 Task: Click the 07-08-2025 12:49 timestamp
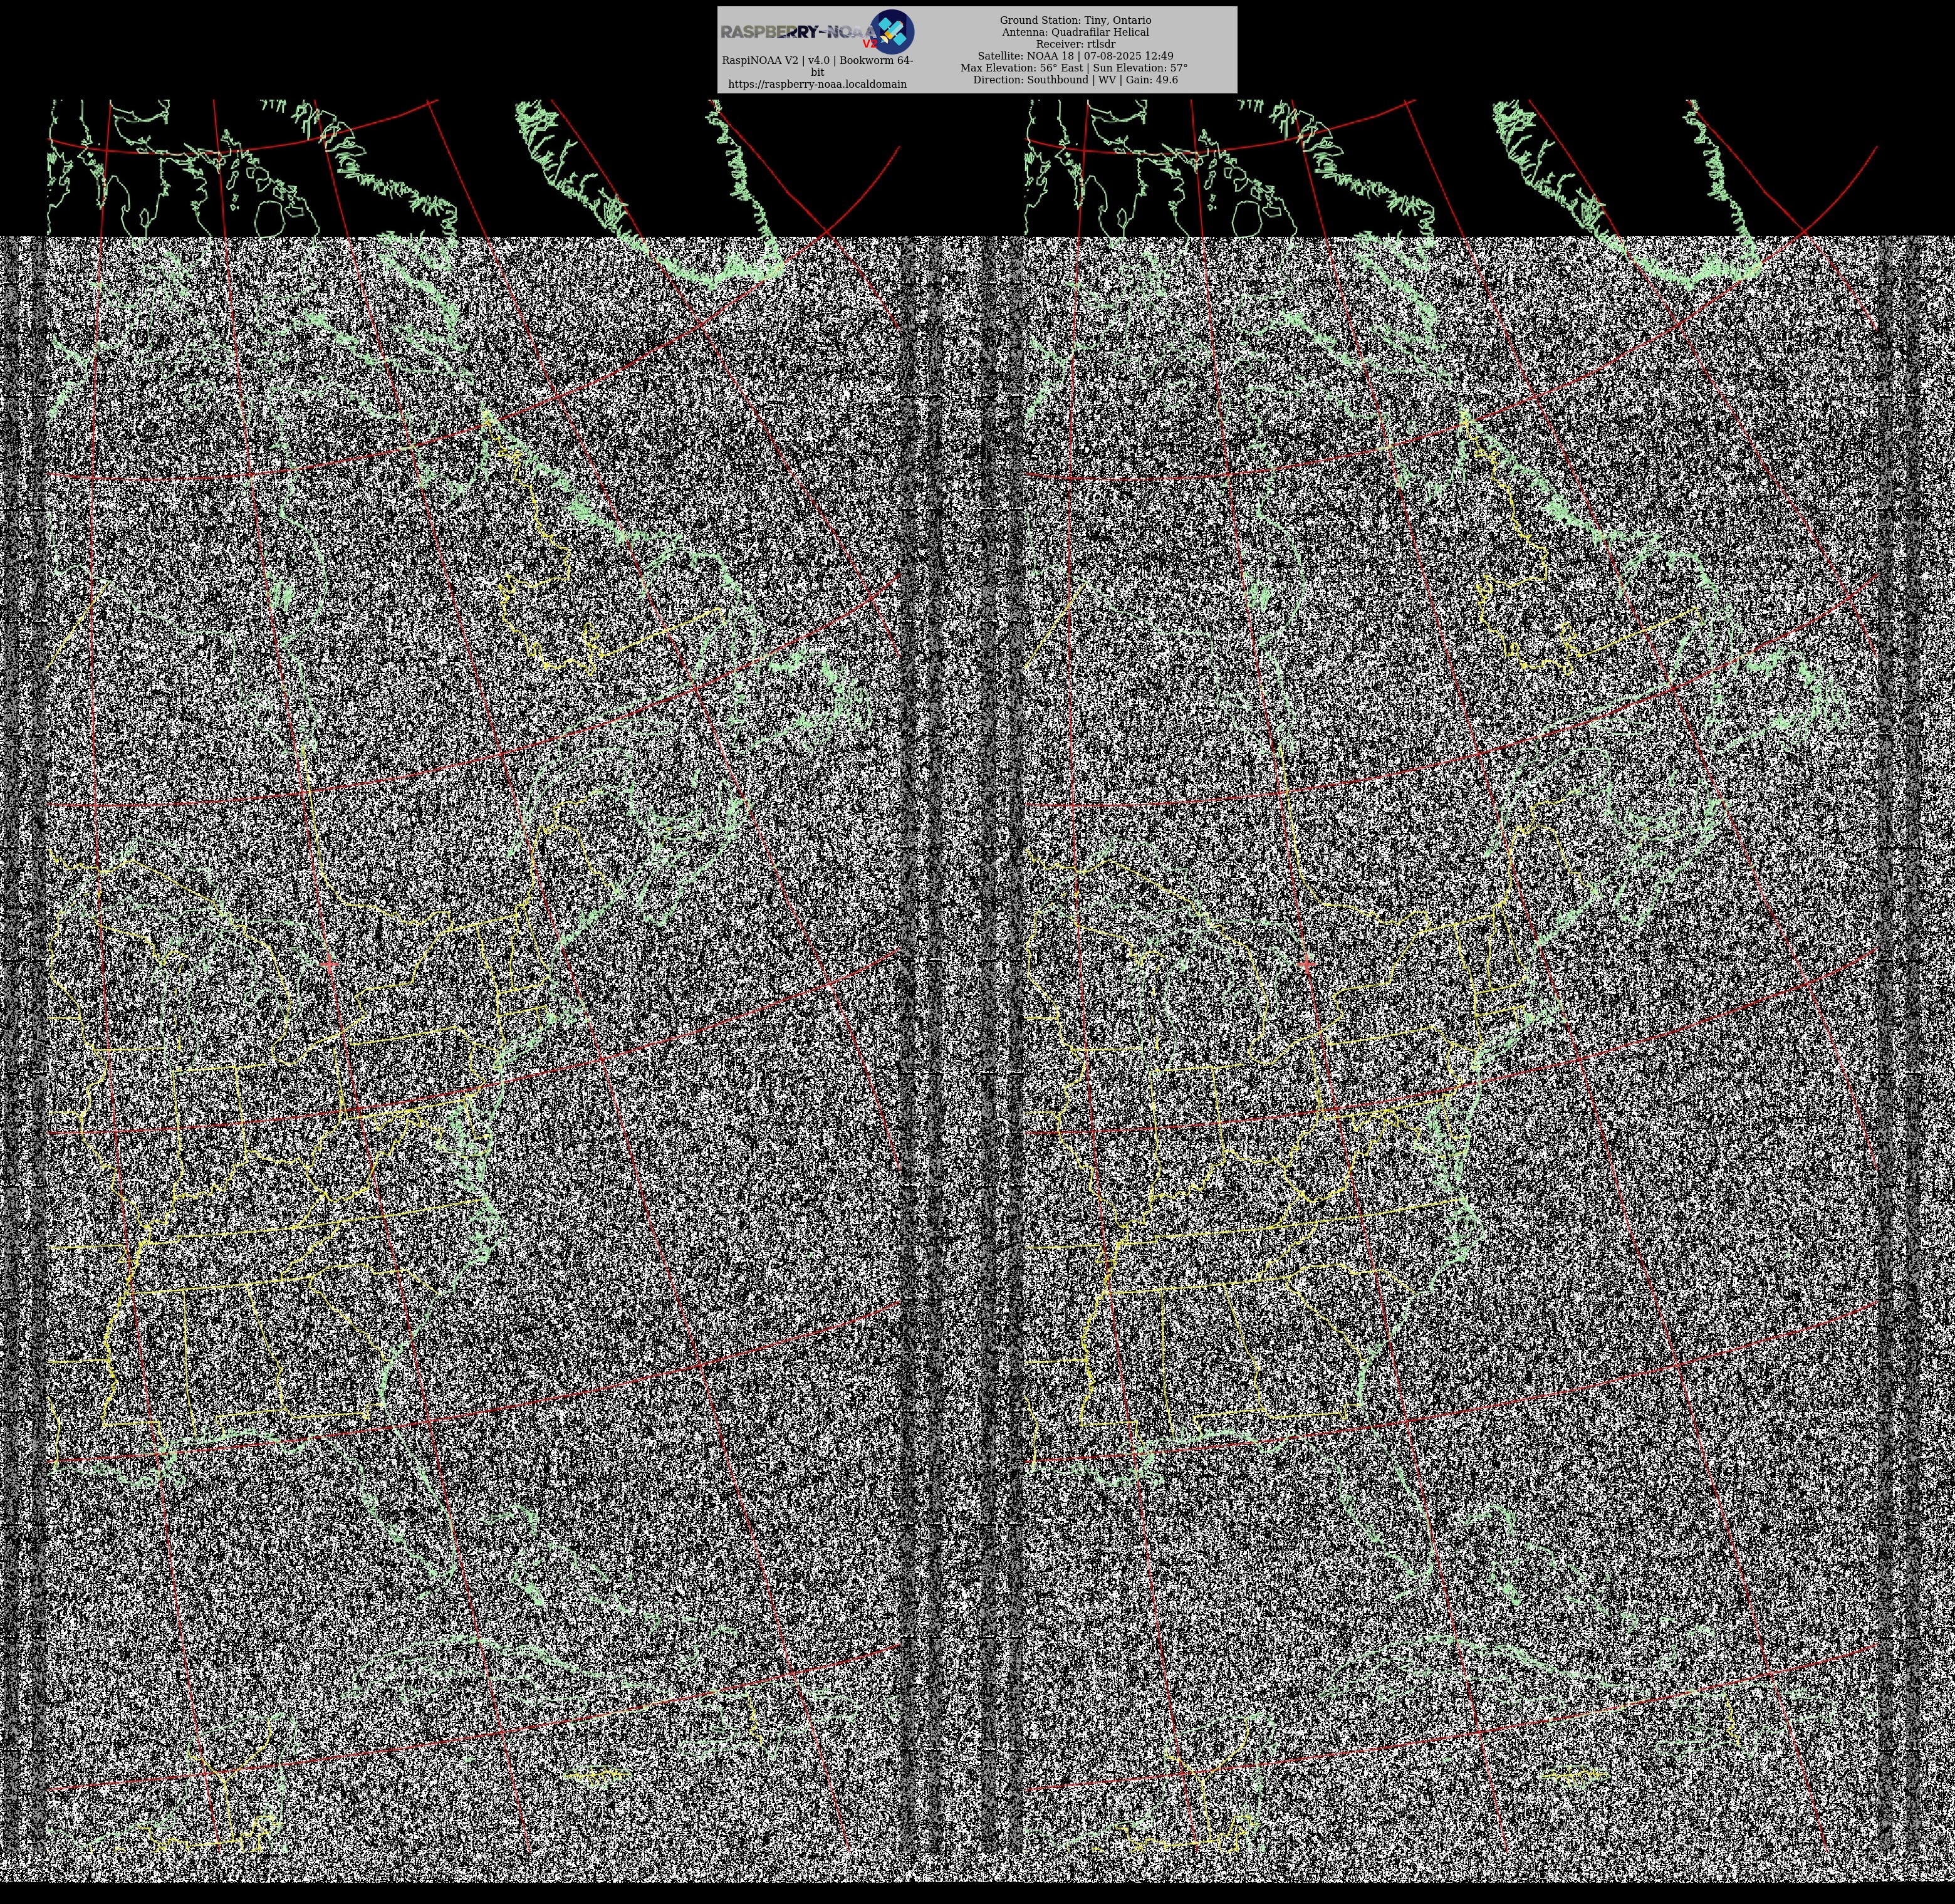[1128, 56]
